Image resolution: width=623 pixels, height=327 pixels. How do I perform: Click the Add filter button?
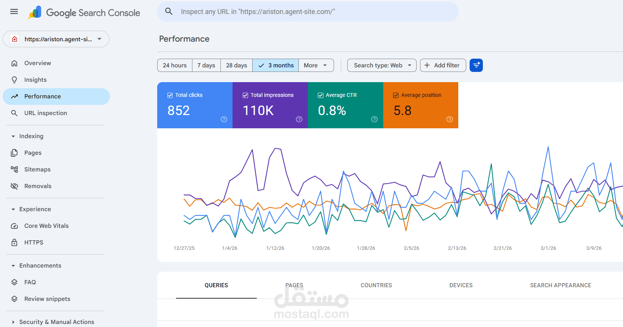(443, 65)
